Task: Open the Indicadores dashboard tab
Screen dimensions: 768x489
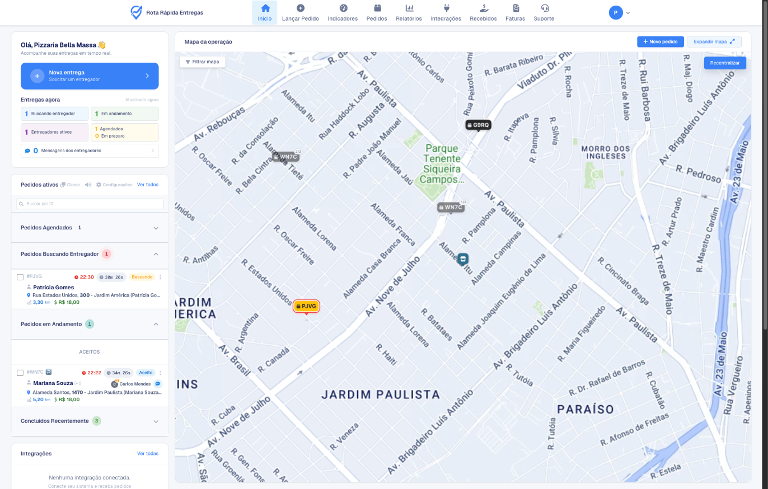Action: click(x=343, y=12)
